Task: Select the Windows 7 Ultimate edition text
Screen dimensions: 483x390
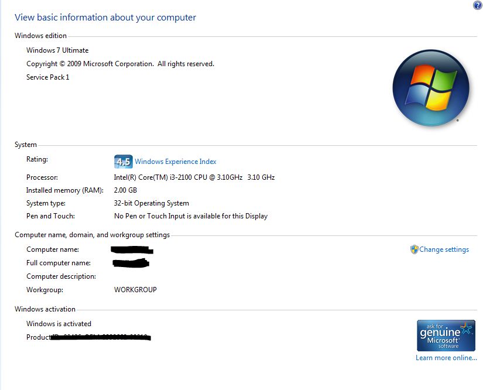Action: click(57, 50)
